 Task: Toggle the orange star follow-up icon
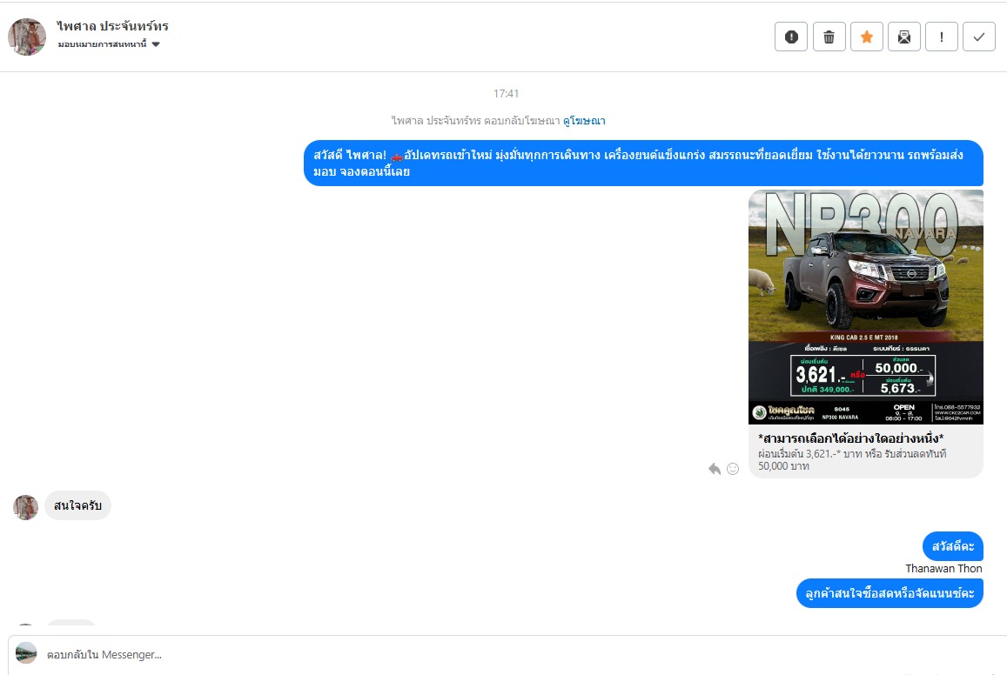[867, 37]
